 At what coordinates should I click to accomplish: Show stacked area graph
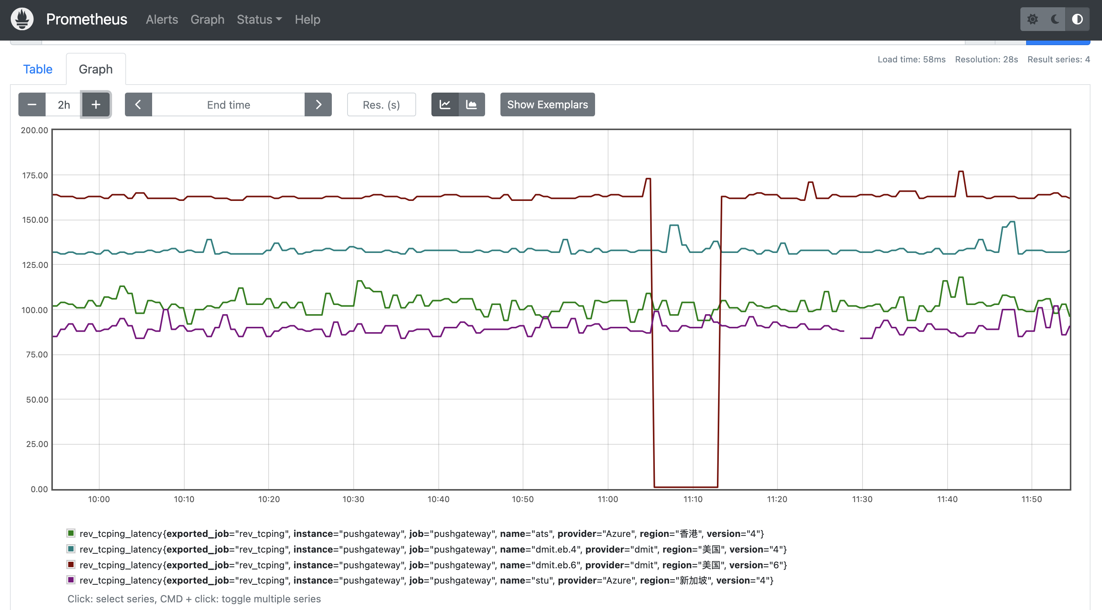(x=471, y=104)
